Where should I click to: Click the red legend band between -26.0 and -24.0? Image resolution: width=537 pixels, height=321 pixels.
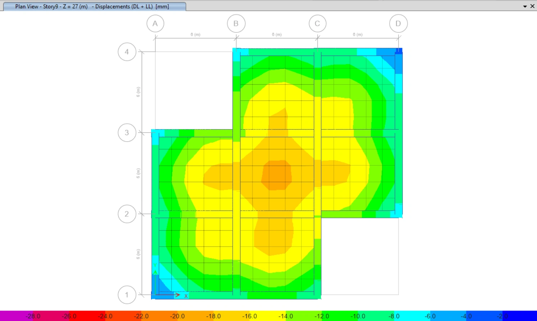(87, 316)
